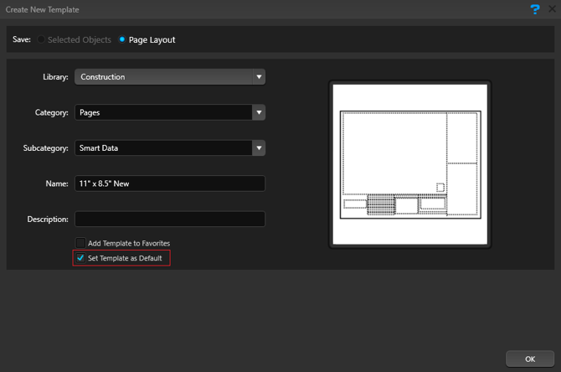The width and height of the screenshot is (561, 372).
Task: Expand the Category dropdown arrow
Action: [259, 112]
